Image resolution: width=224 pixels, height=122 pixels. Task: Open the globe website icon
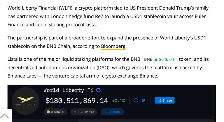point(136,101)
